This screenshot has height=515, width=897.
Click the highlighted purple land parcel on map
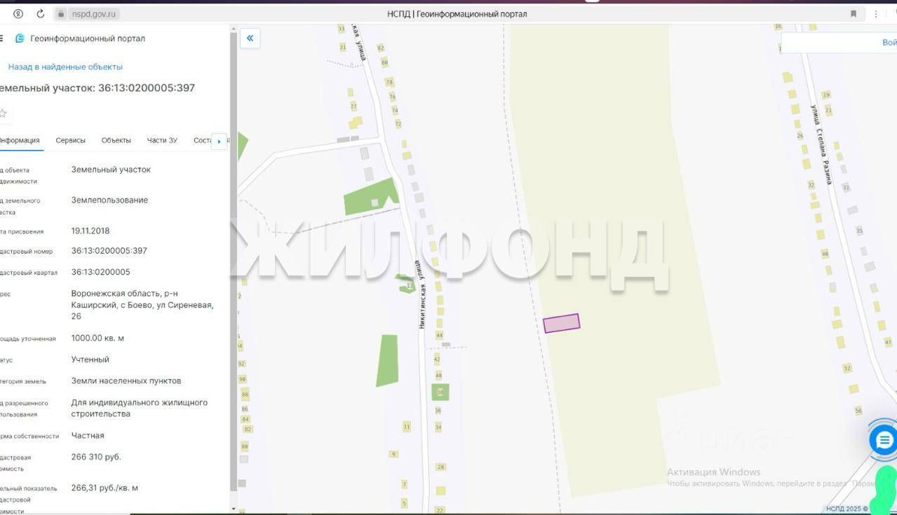(561, 323)
